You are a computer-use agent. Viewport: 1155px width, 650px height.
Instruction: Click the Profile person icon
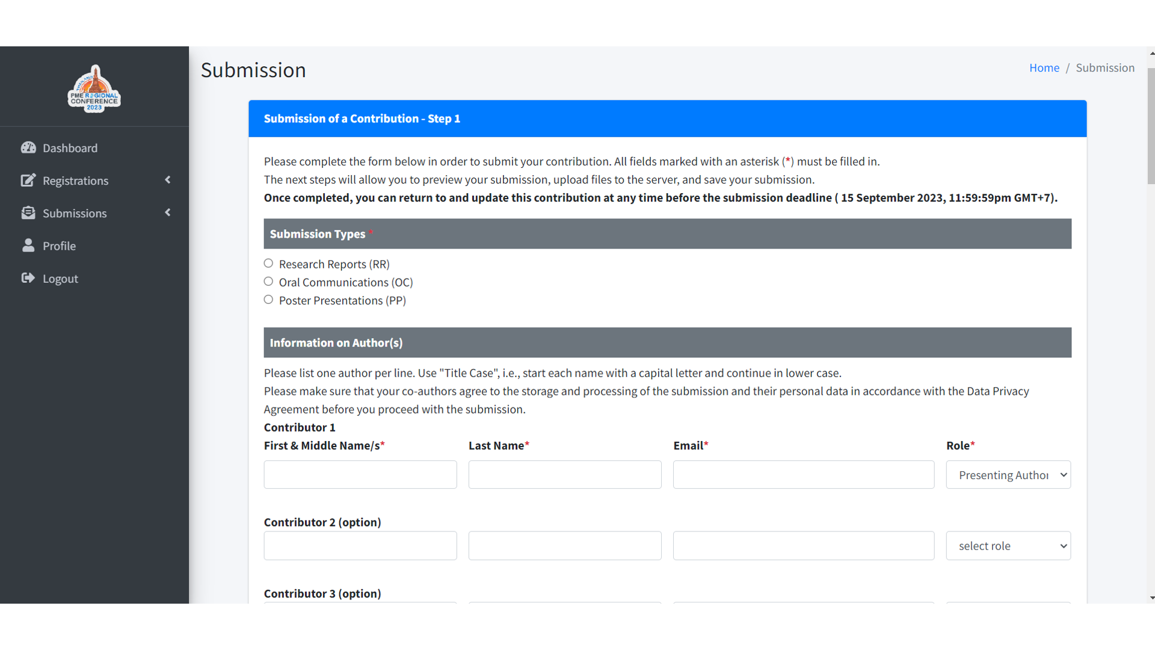[28, 245]
